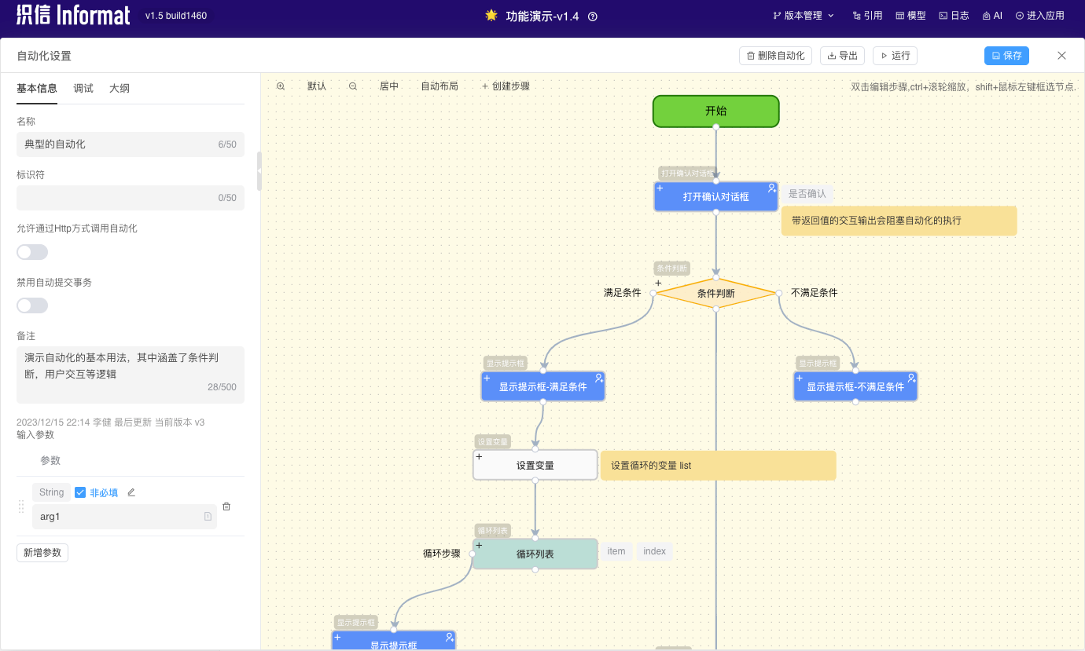Enable the 禁用自动提交事务 switch
Viewport: 1085px width, 651px height.
point(32,305)
